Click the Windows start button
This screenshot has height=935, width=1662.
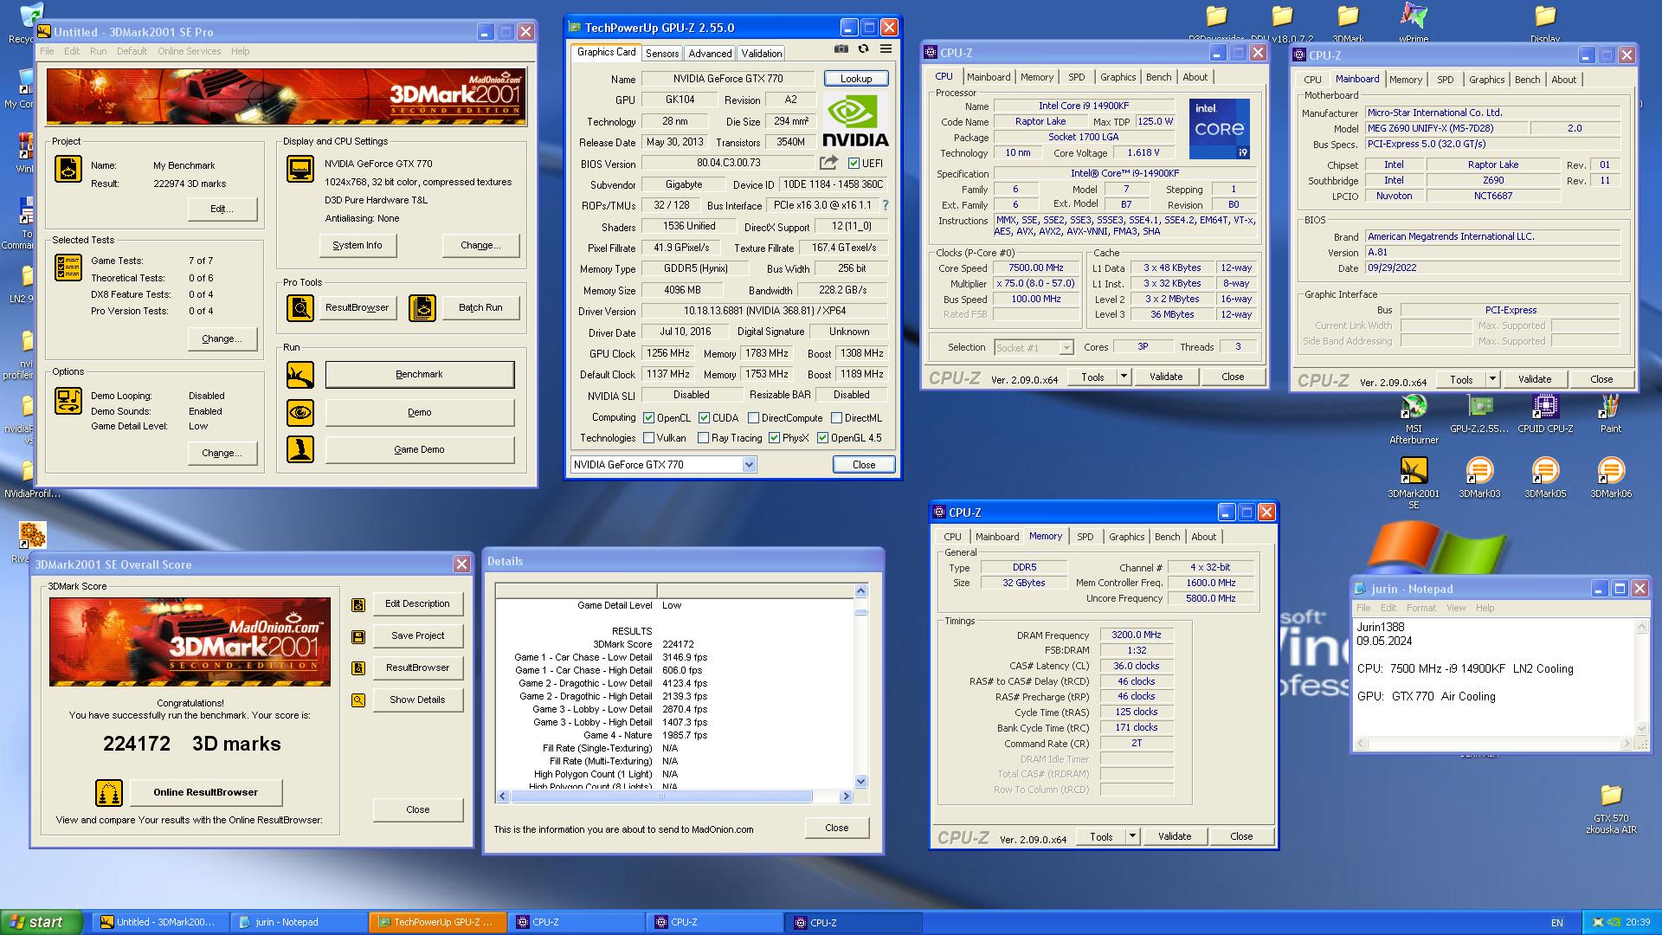point(42,922)
